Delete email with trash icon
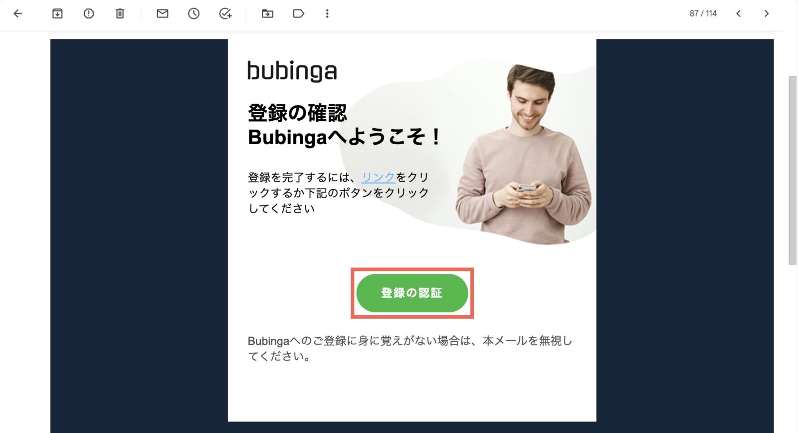Screen dimensions: 798x433 click(x=120, y=13)
